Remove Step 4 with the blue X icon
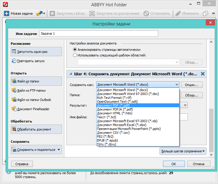218x184 pixels. [x=203, y=74]
